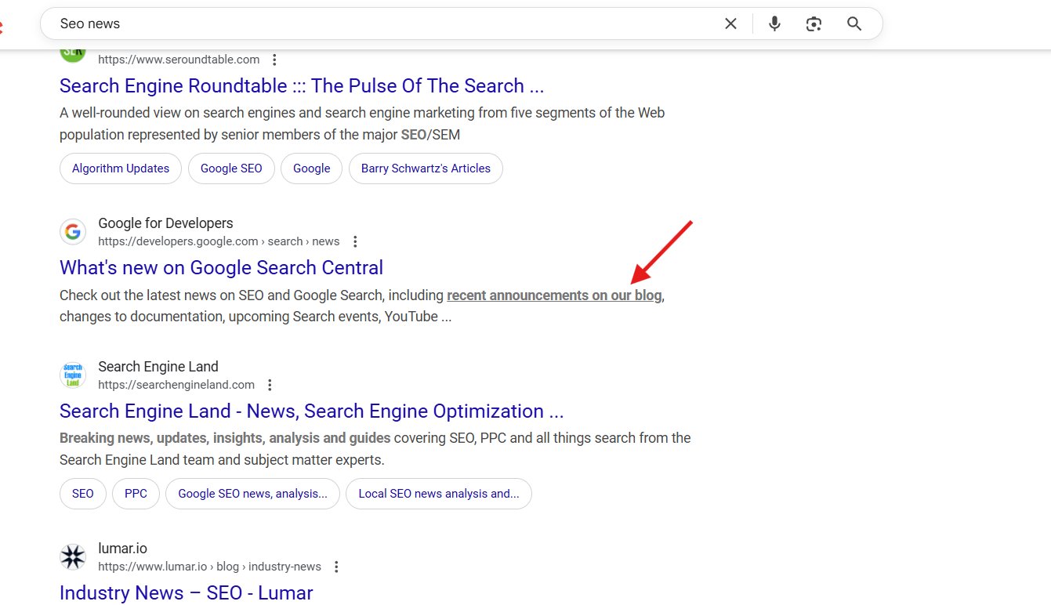Select the PPC sitelink chip
Viewport: 1051px width, 605px height.
click(x=136, y=494)
